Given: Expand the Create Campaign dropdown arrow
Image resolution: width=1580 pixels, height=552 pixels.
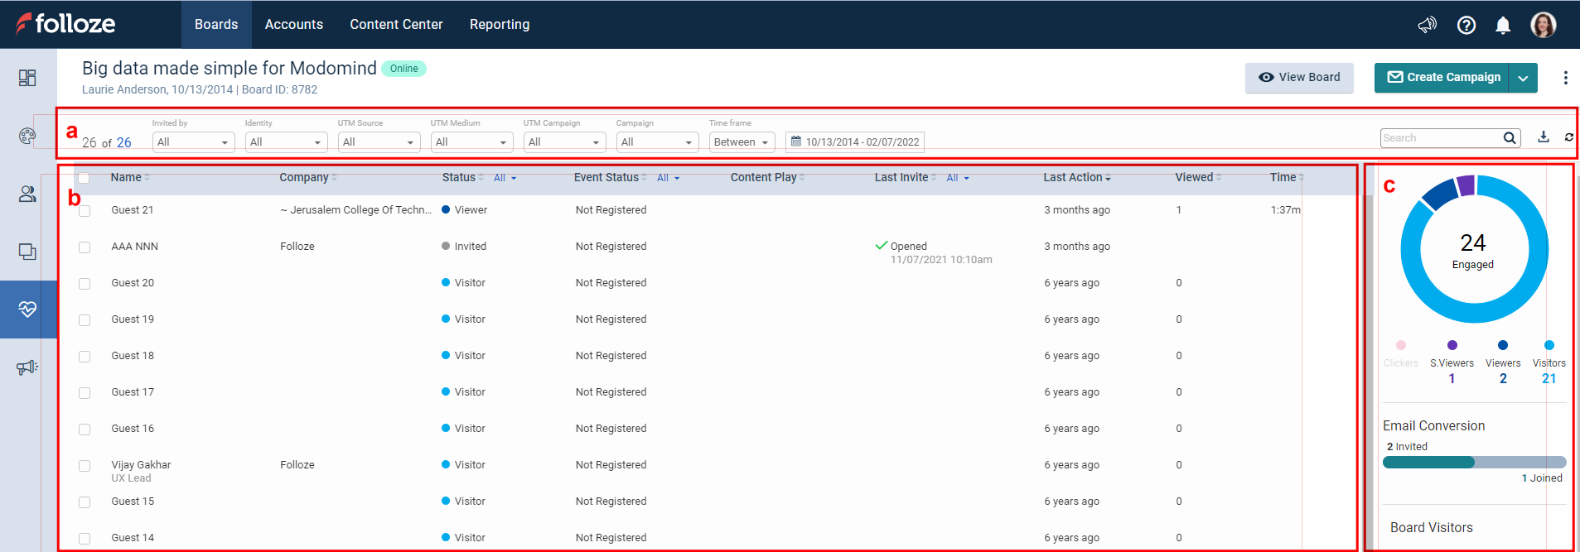Looking at the screenshot, I should [x=1523, y=78].
